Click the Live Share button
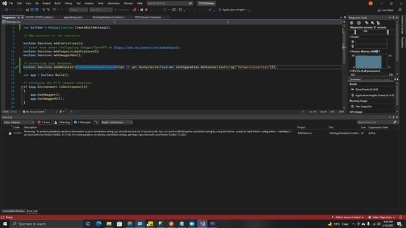 click(x=385, y=10)
